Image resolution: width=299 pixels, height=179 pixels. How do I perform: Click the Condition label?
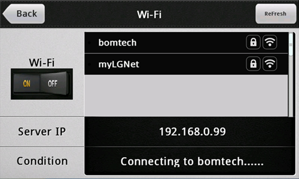[42, 161]
